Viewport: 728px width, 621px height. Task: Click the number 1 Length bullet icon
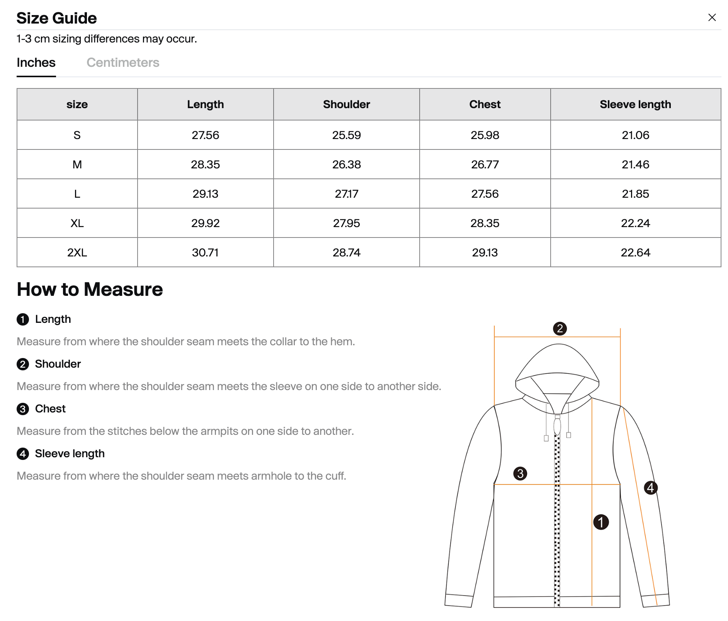23,319
